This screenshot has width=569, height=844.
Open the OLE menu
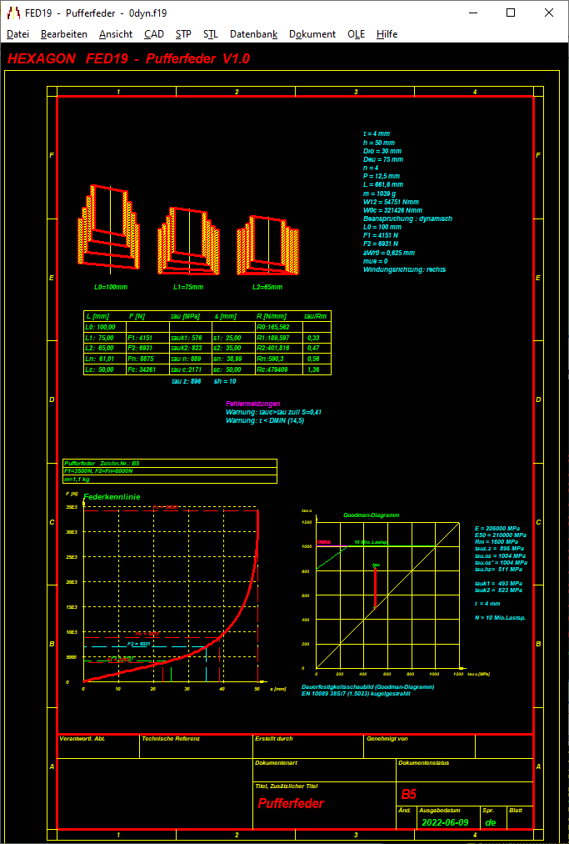point(356,34)
